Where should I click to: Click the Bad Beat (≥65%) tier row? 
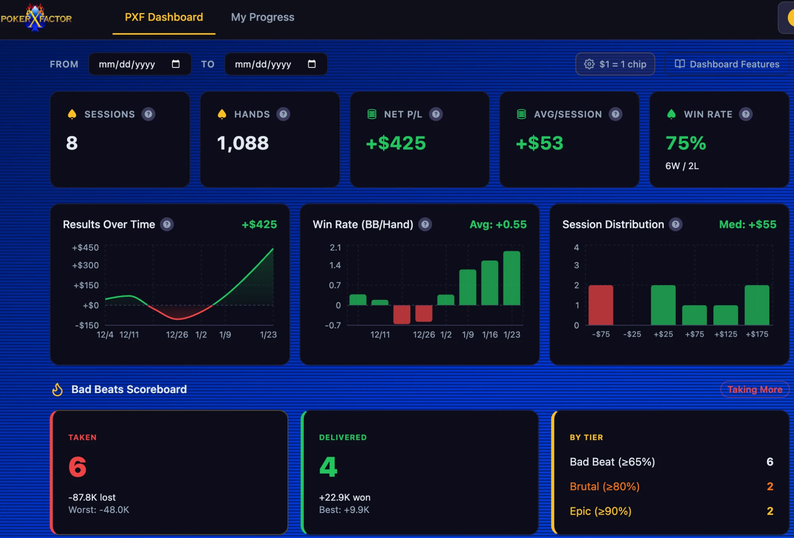pos(671,462)
